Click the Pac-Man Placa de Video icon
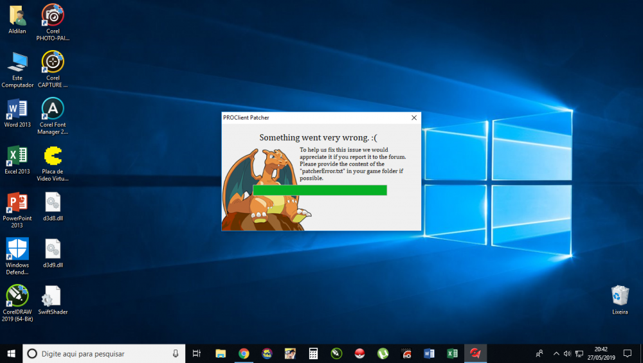This screenshot has width=643, height=363. (53, 156)
